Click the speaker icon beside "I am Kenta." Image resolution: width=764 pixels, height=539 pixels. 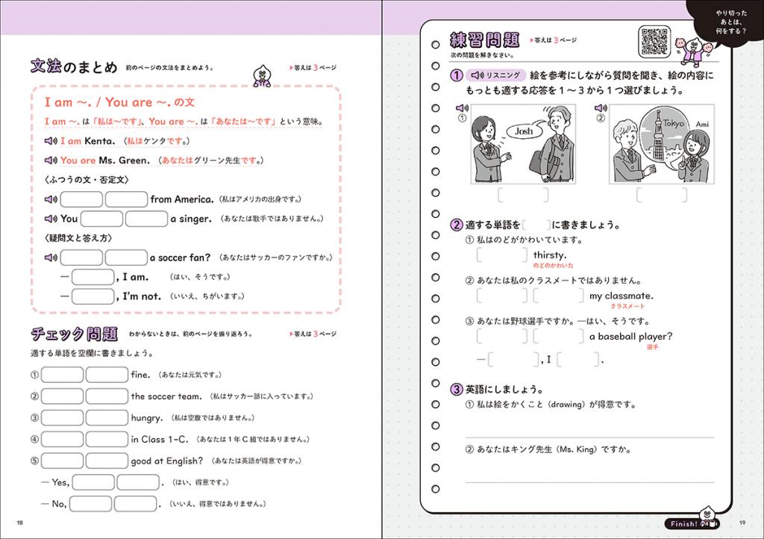pyautogui.click(x=51, y=141)
